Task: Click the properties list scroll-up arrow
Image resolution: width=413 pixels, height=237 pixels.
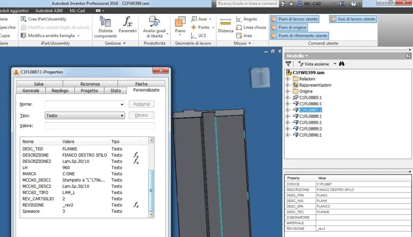Action: coord(151,141)
